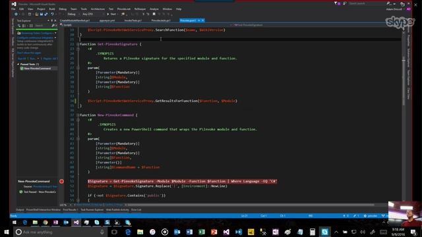Toggle the red breakpoint at line 51

(x=61, y=182)
